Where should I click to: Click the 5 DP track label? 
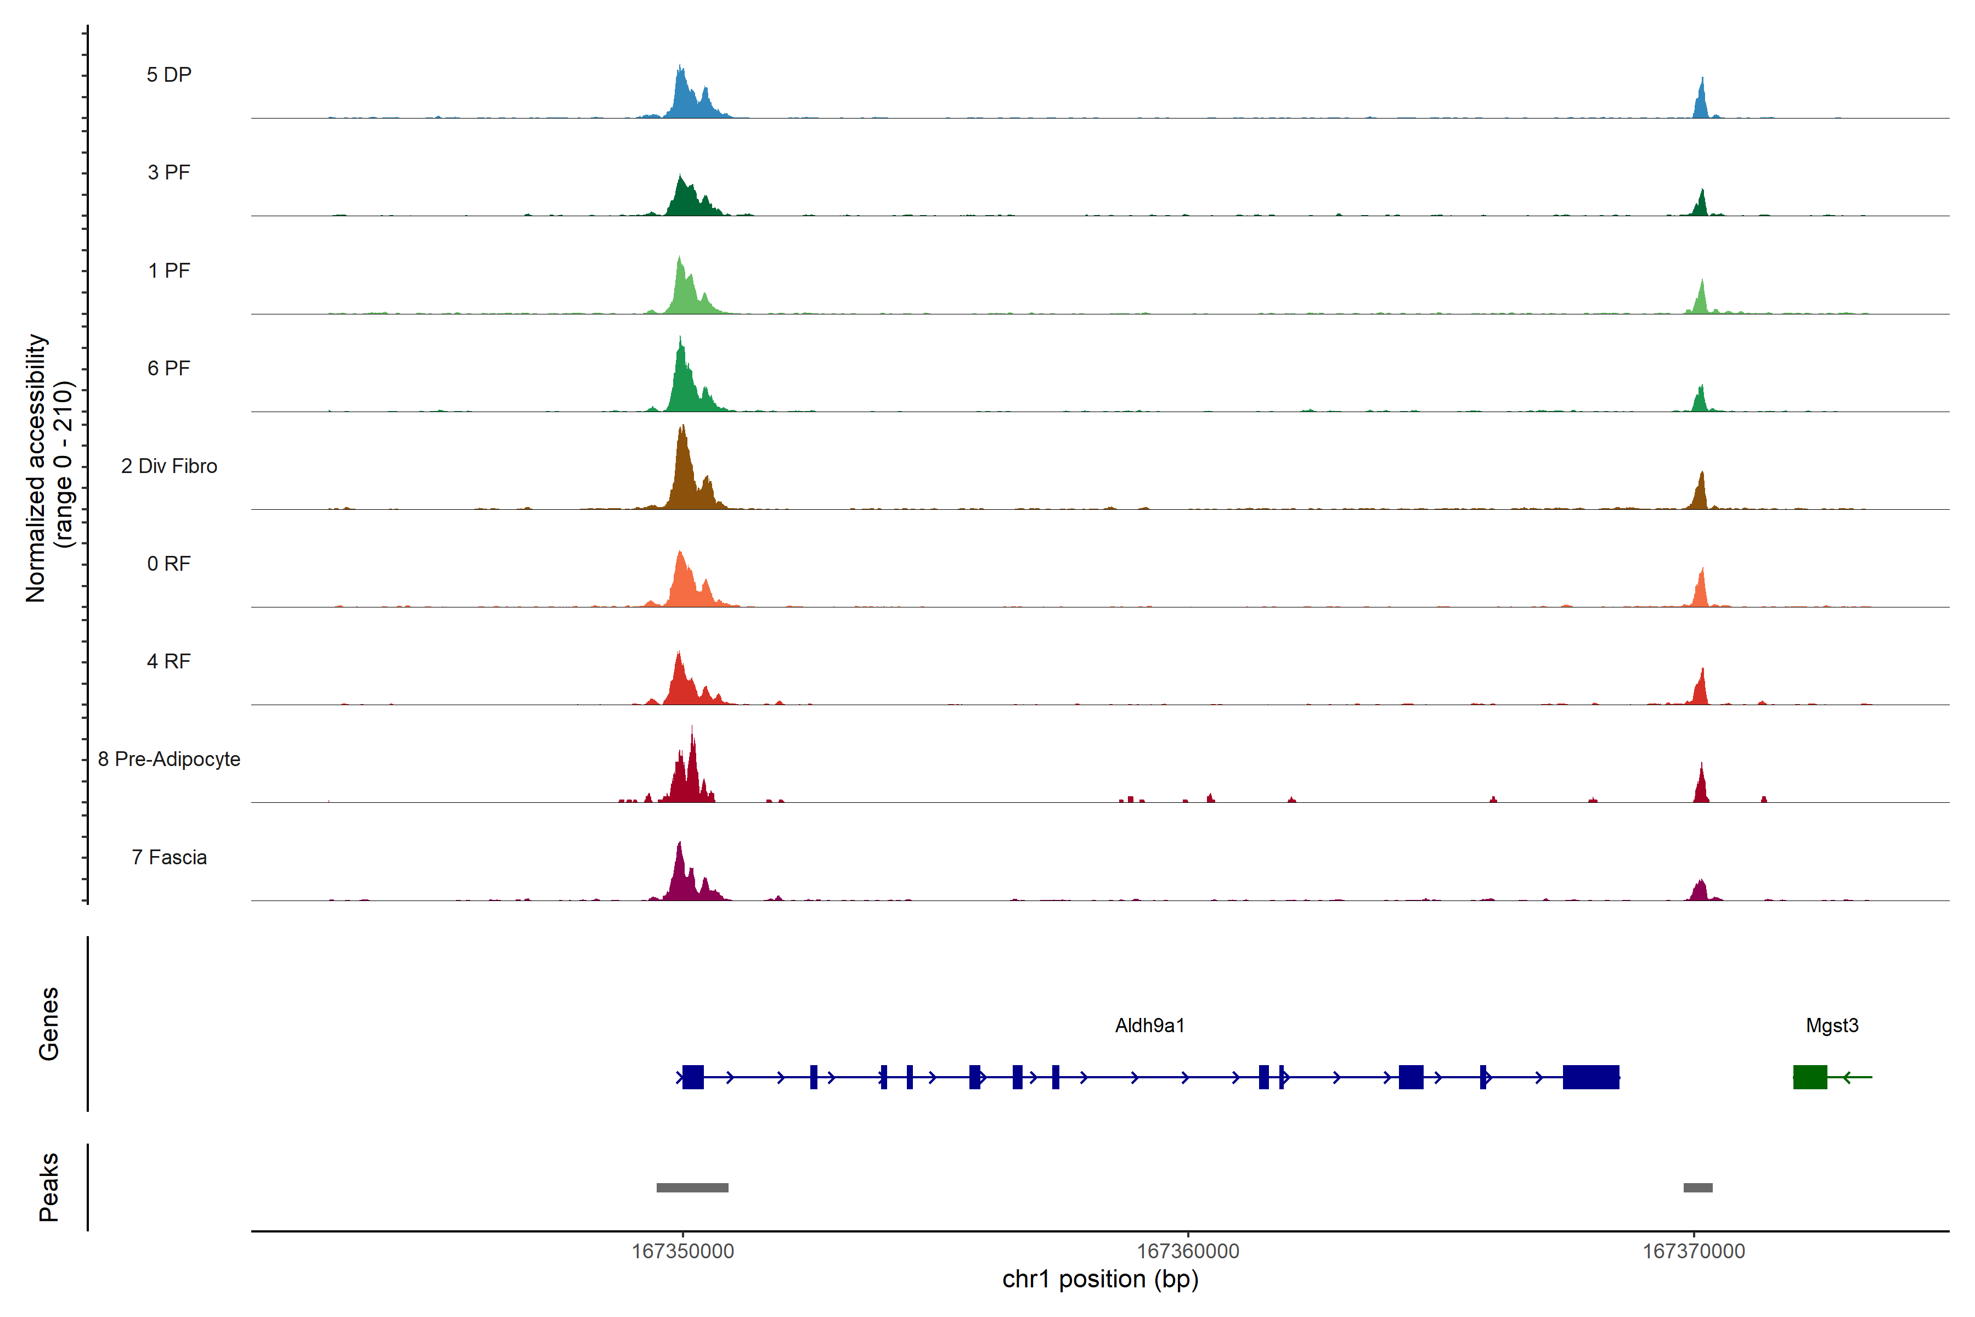169,75
